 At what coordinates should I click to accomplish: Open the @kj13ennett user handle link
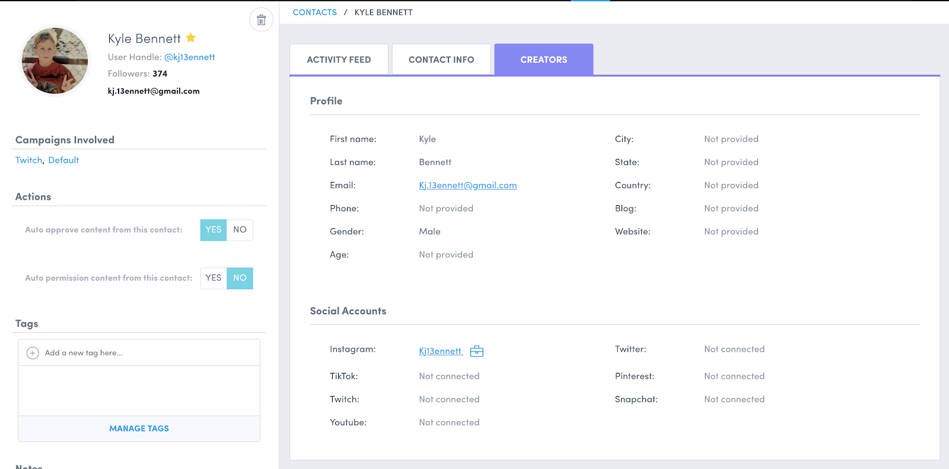tap(189, 58)
